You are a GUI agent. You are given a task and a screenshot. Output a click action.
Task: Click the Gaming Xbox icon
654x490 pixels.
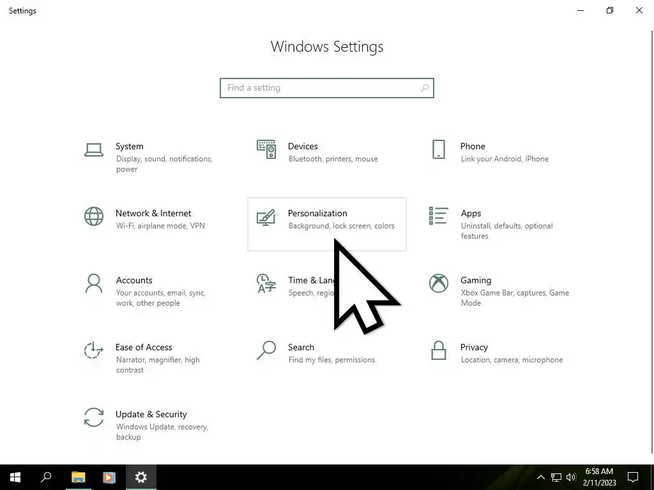(438, 283)
